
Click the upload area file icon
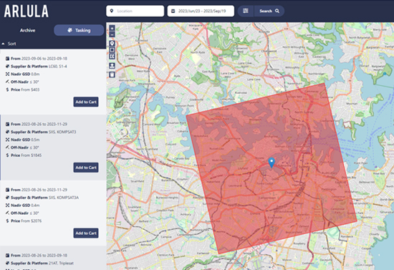click(x=112, y=66)
